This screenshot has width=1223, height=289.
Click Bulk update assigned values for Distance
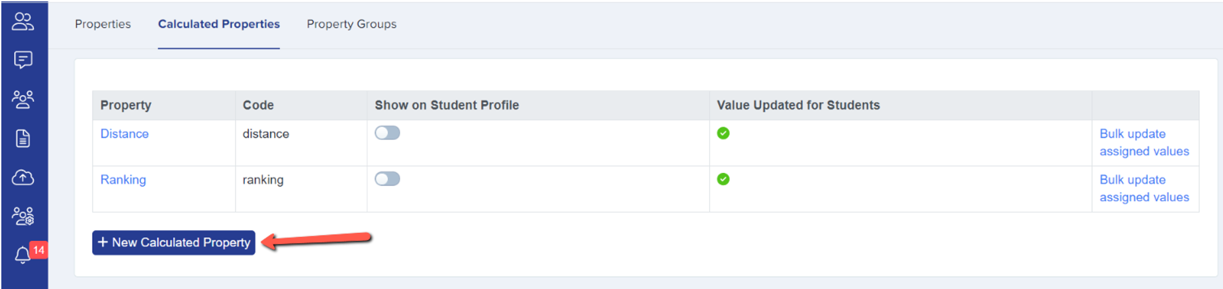click(1144, 143)
